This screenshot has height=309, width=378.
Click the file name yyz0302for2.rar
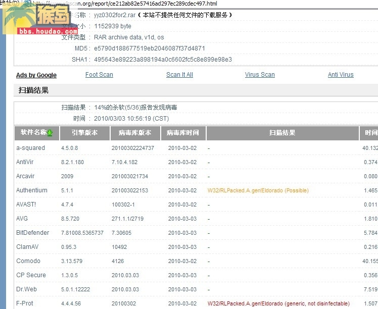115,15
